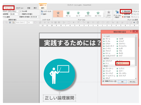Viewport: 141px width, 105px height.
Task: Select the スライドイン animation in ribbon gallery
Action: coord(88,14)
